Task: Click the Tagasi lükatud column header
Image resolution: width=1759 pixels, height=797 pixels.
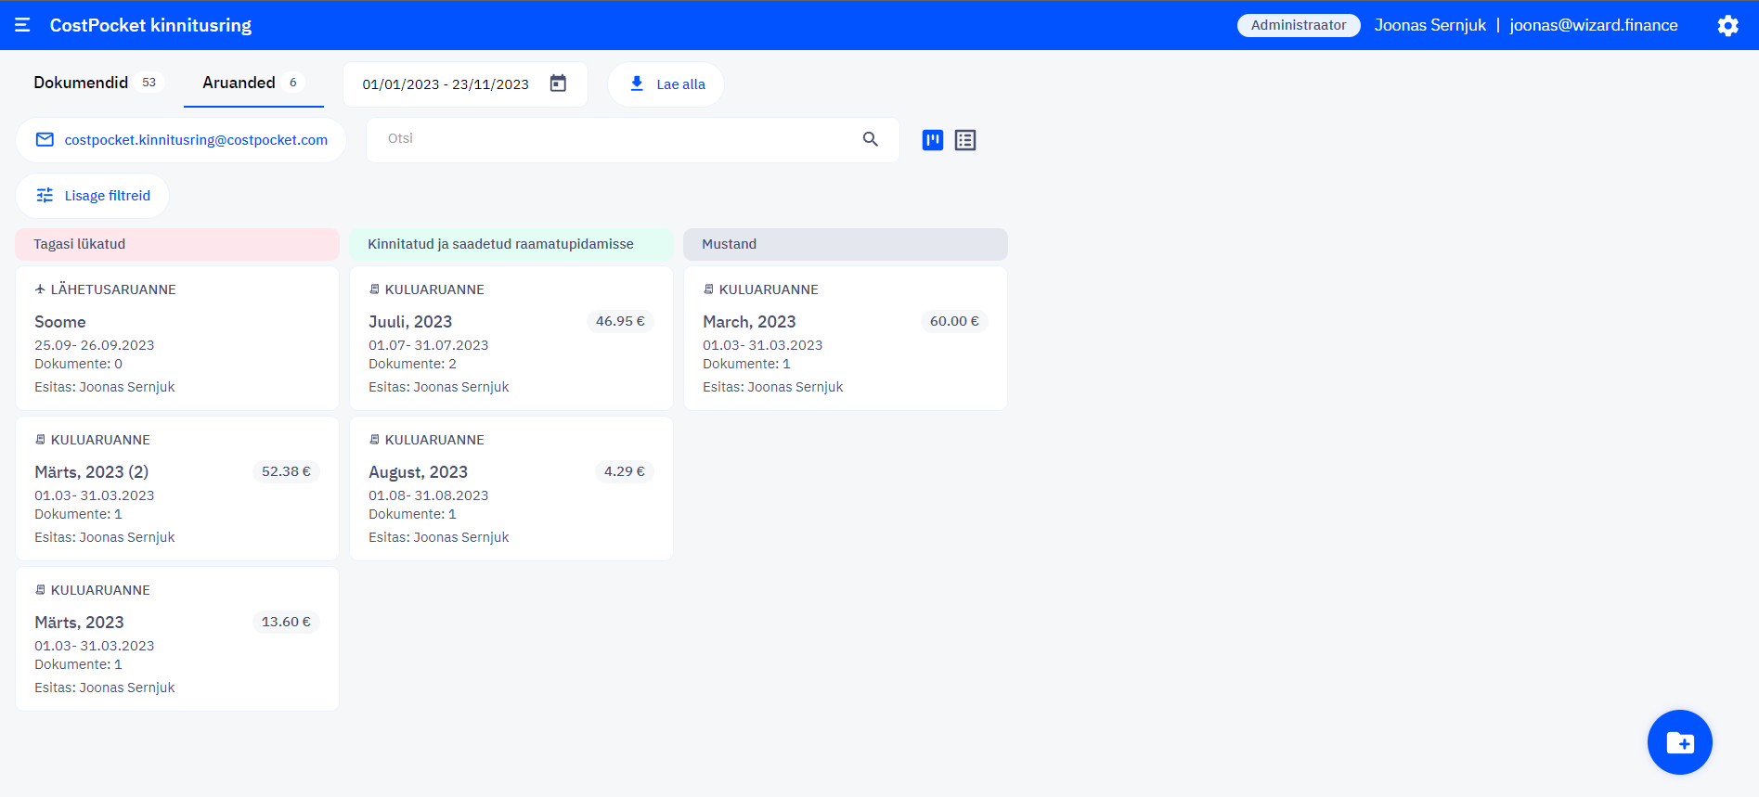Action: point(177,244)
